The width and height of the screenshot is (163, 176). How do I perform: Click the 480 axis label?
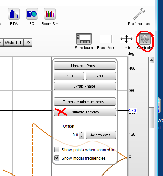pyautogui.click(x=132, y=68)
